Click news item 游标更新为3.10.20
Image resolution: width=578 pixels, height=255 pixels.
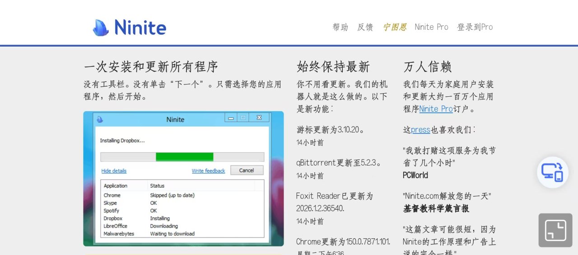click(x=331, y=130)
